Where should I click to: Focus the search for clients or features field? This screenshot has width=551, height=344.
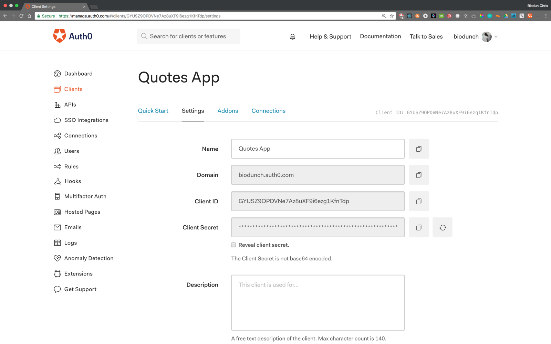click(189, 36)
